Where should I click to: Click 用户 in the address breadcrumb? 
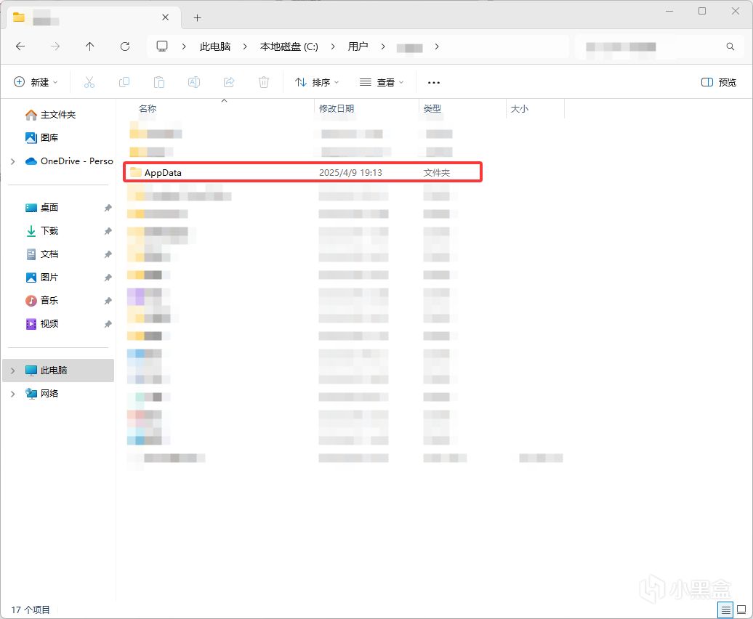point(358,46)
